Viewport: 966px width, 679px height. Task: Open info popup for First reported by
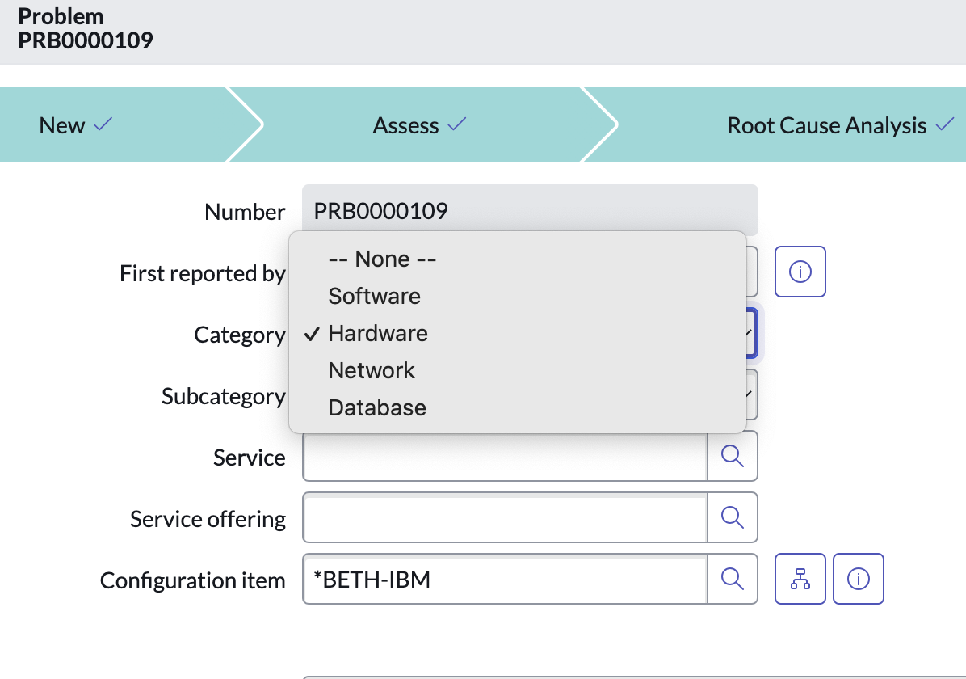[800, 272]
